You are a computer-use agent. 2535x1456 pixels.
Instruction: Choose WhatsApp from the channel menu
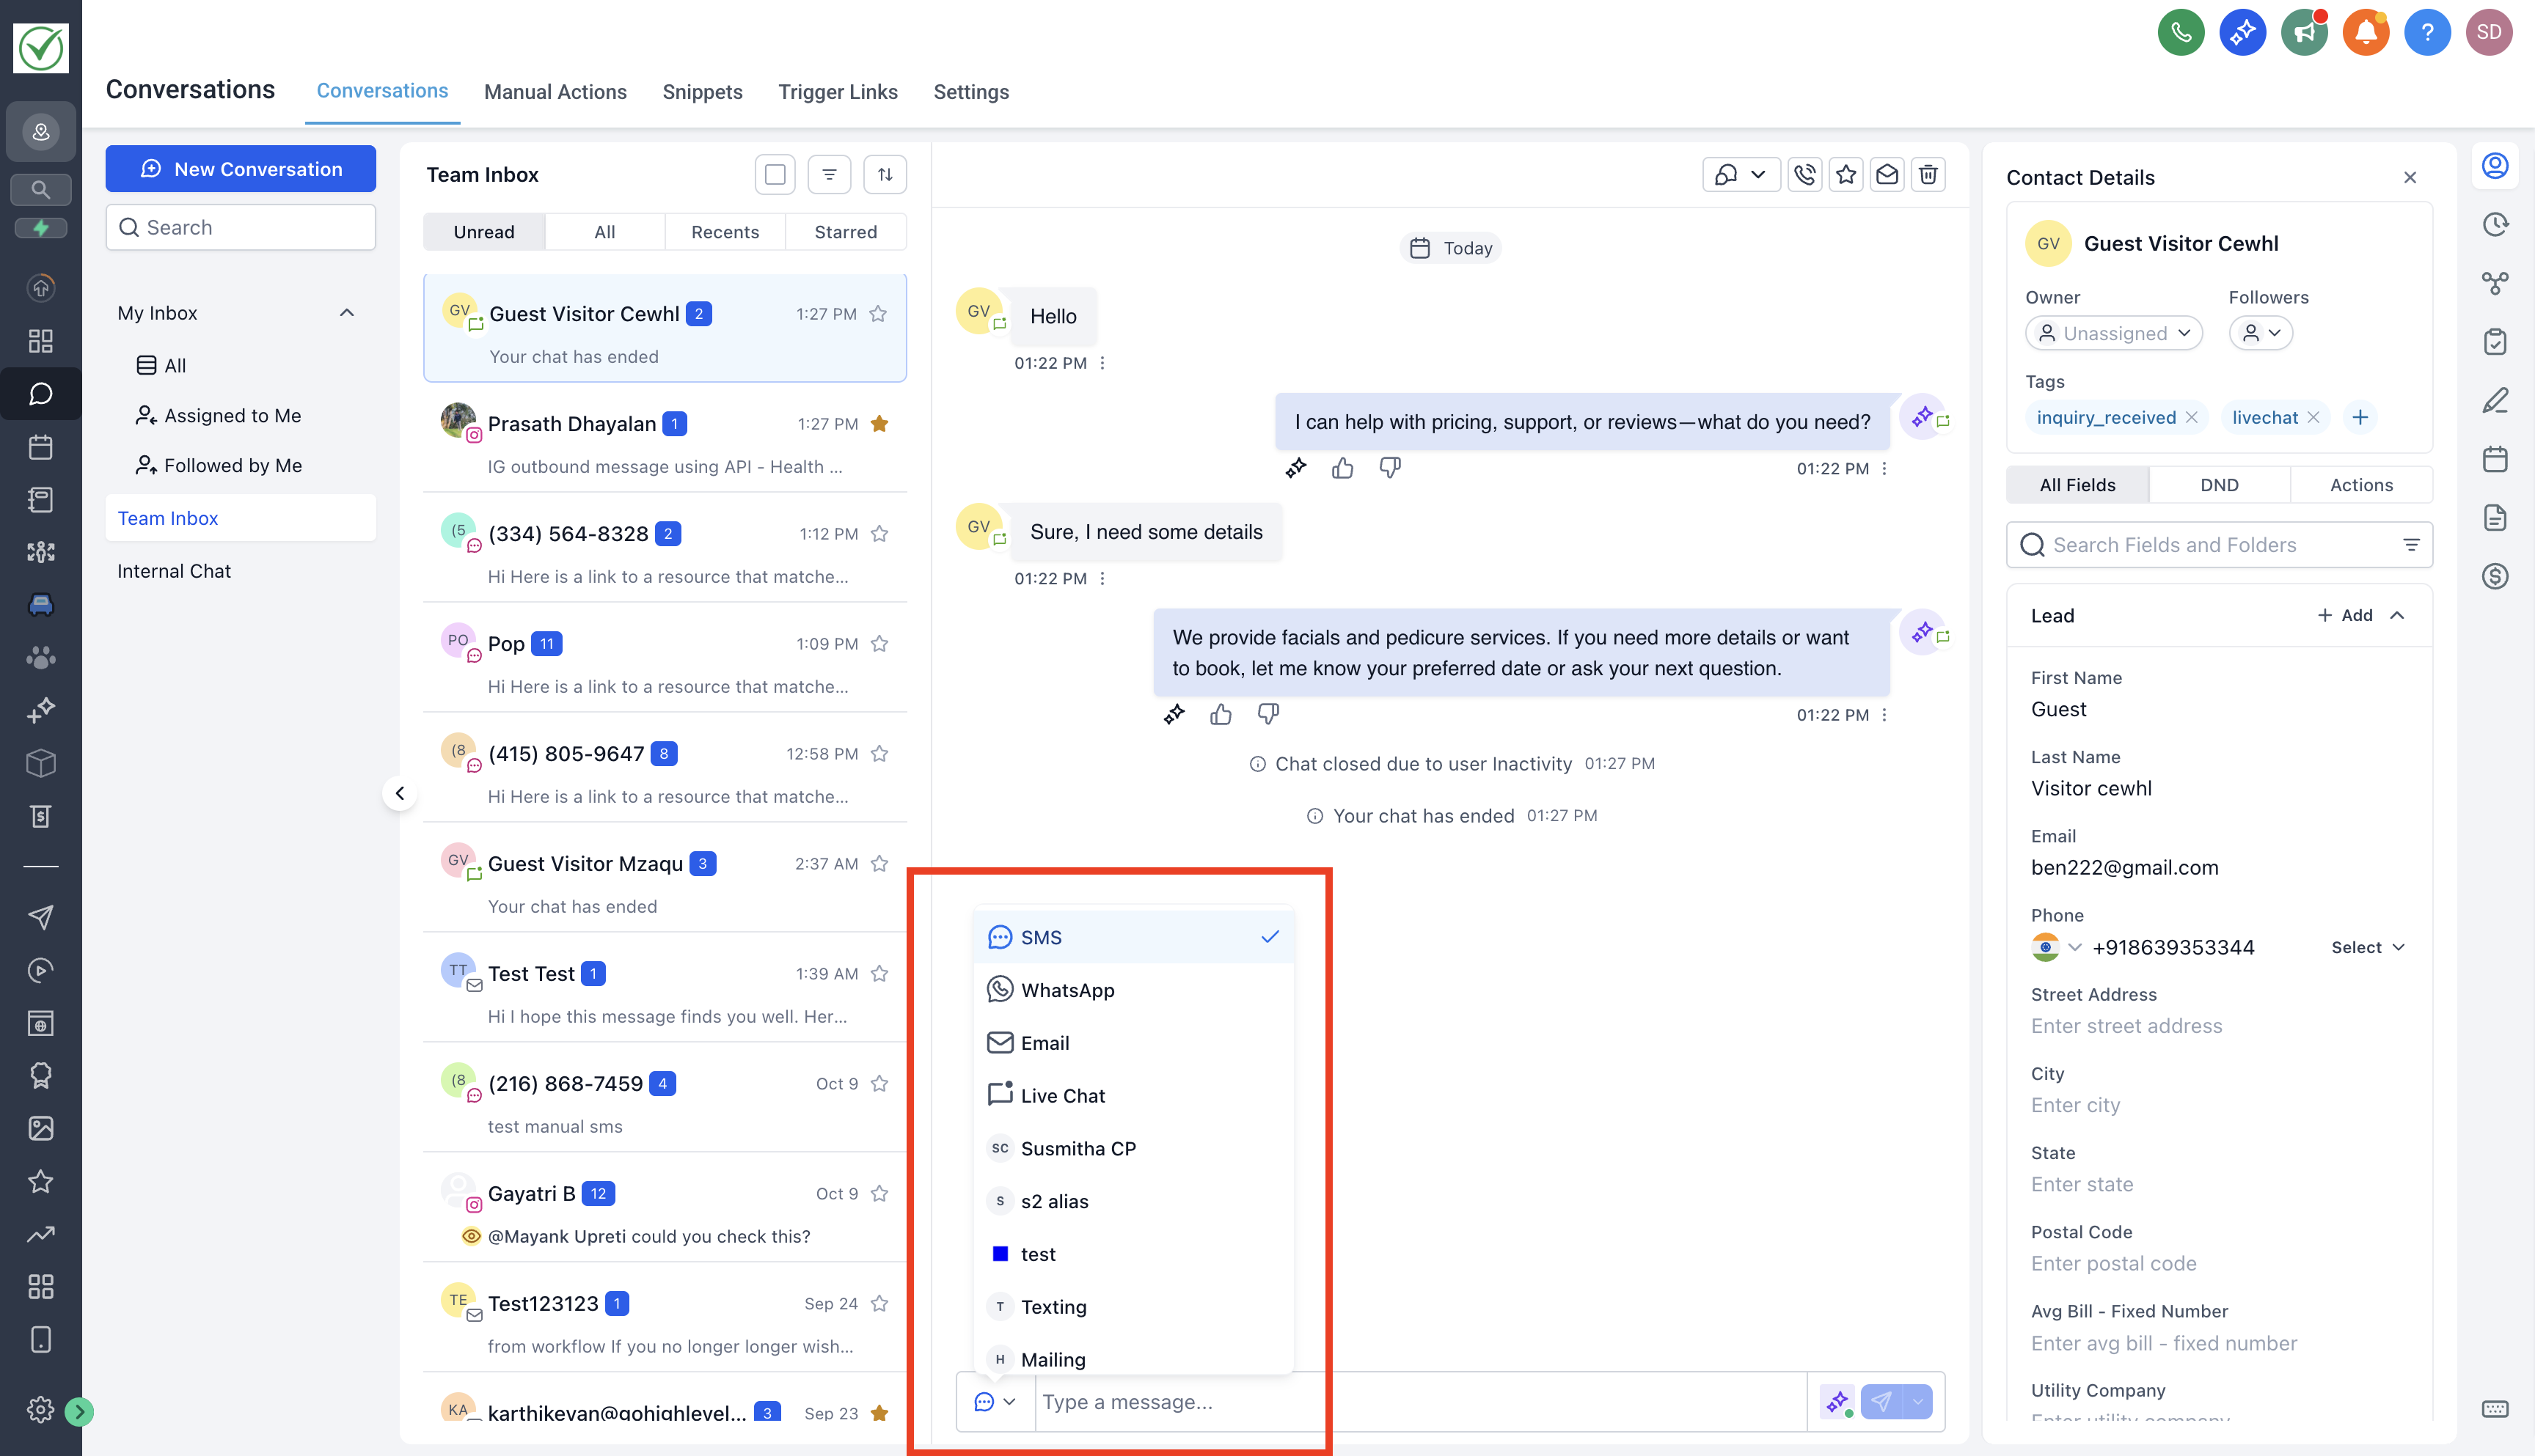point(1067,990)
